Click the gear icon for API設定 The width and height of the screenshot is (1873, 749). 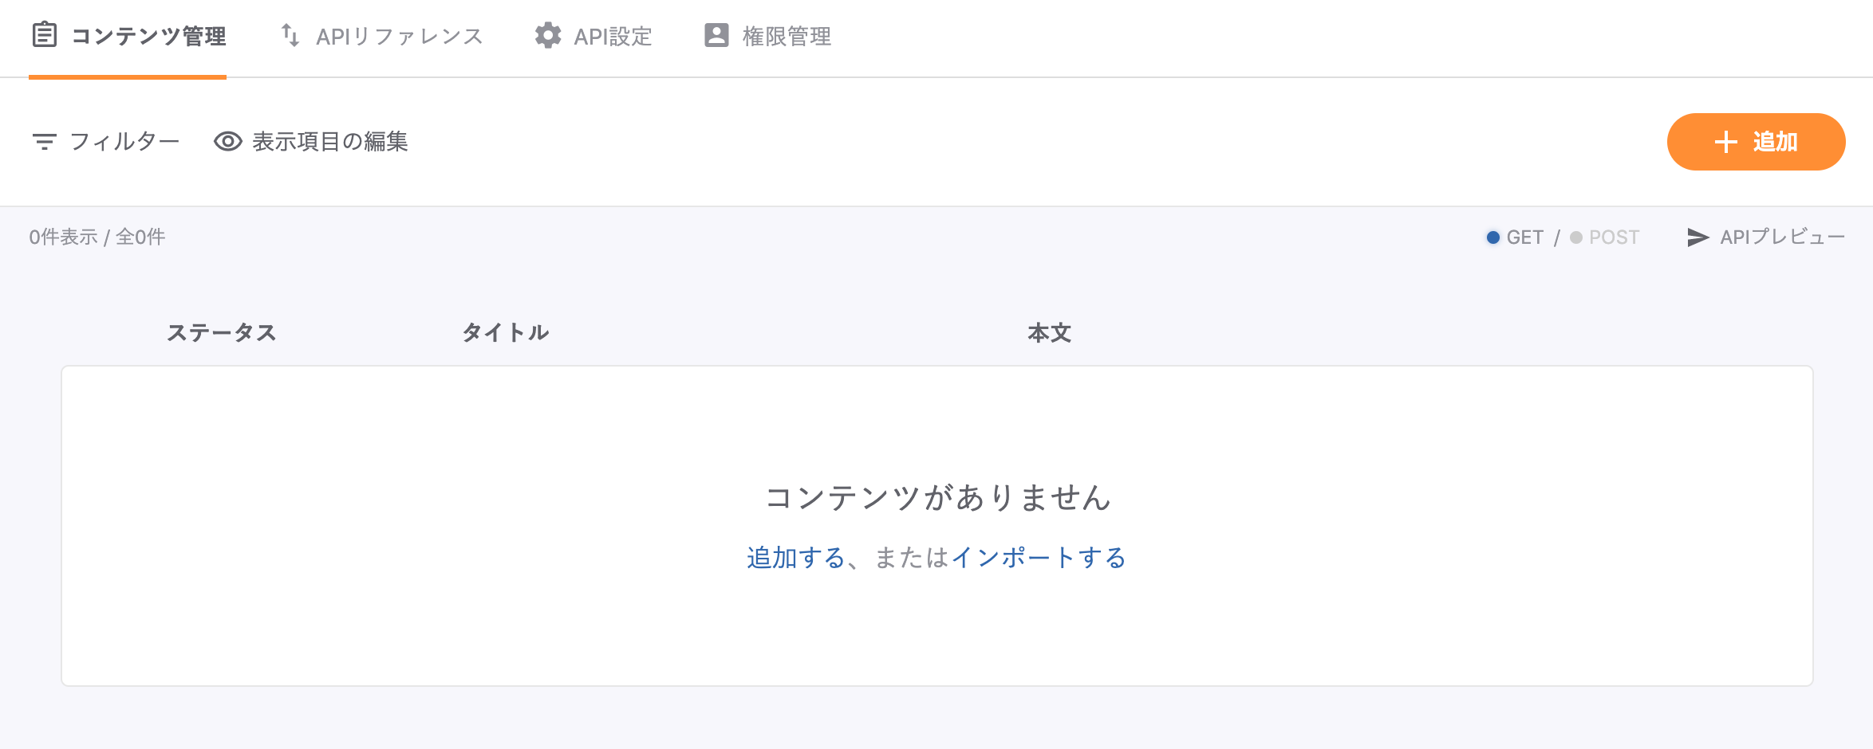click(548, 35)
